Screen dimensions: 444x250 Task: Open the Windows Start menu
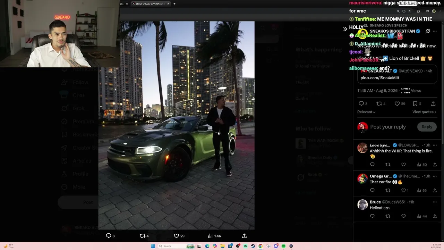tap(153, 246)
